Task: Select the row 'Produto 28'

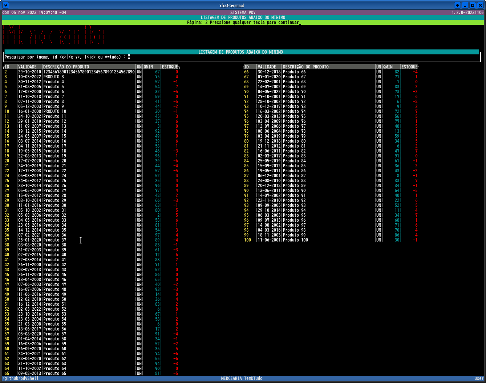Action: [x=91, y=195]
